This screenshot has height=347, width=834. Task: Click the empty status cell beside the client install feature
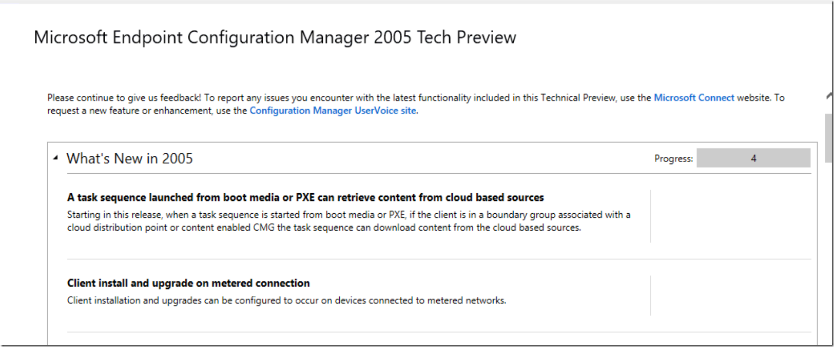[x=730, y=295]
